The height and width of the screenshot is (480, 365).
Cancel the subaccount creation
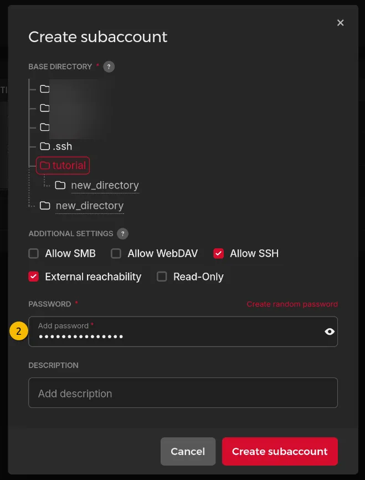coord(188,451)
